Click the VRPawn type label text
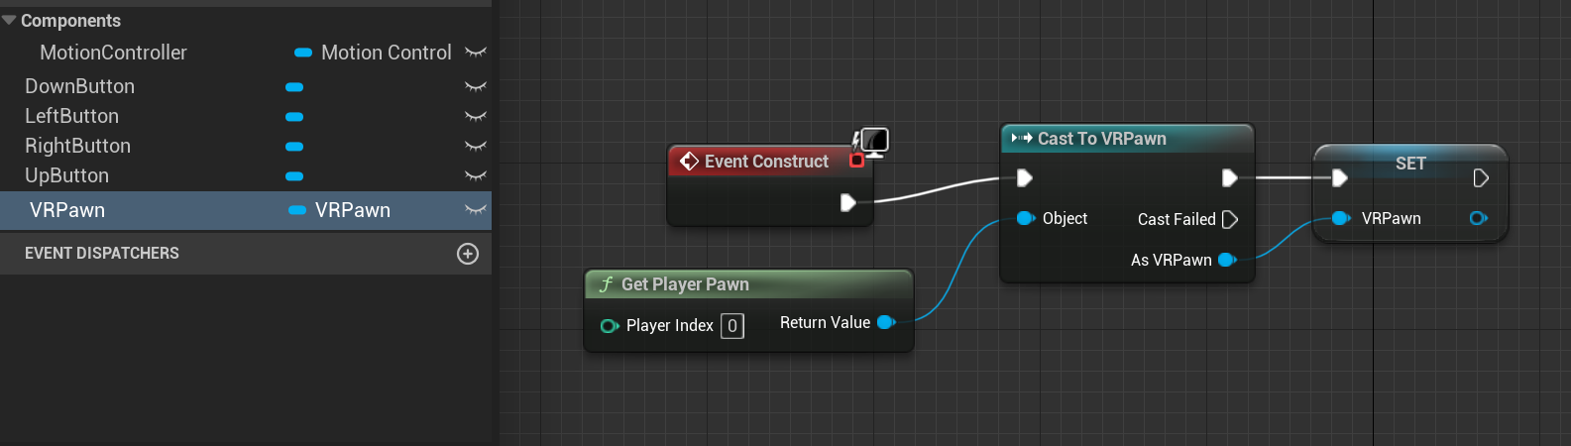Image resolution: width=1571 pixels, height=446 pixels. click(353, 210)
